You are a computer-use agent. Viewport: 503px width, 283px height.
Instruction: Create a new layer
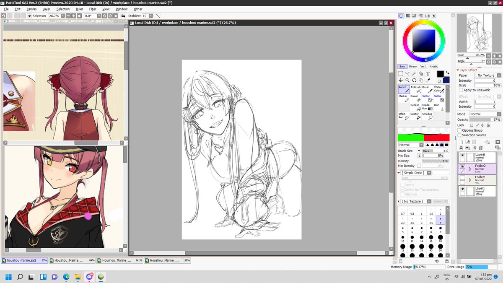click(461, 142)
